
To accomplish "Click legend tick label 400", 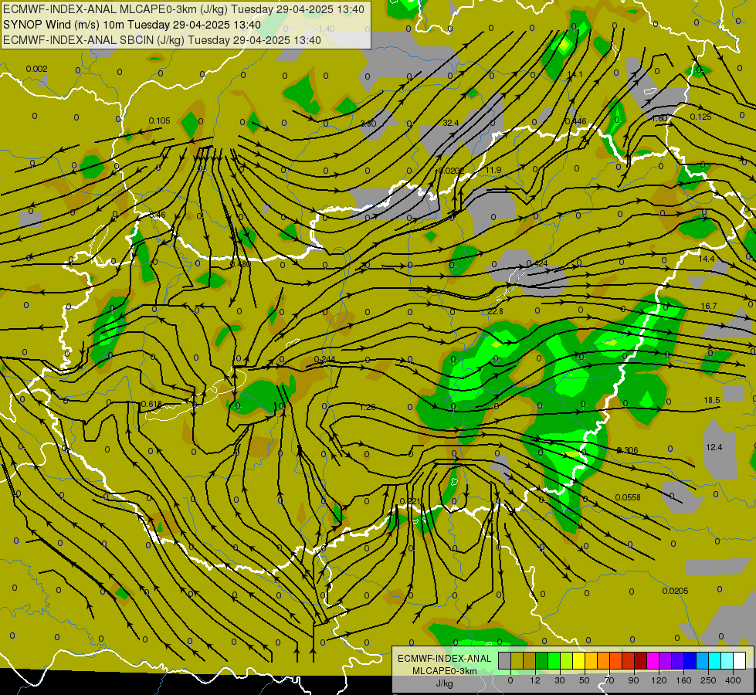I will tap(733, 680).
